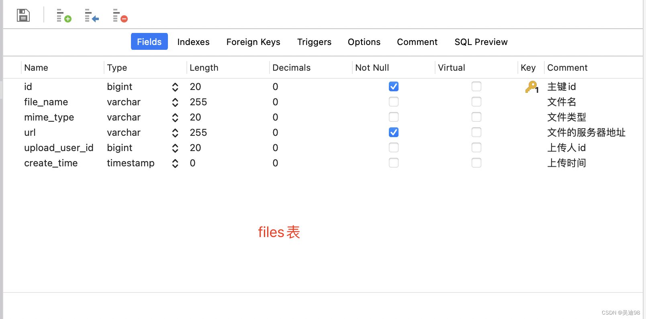Select the 'mime_type' field name cell
646x319 pixels.
click(x=49, y=117)
